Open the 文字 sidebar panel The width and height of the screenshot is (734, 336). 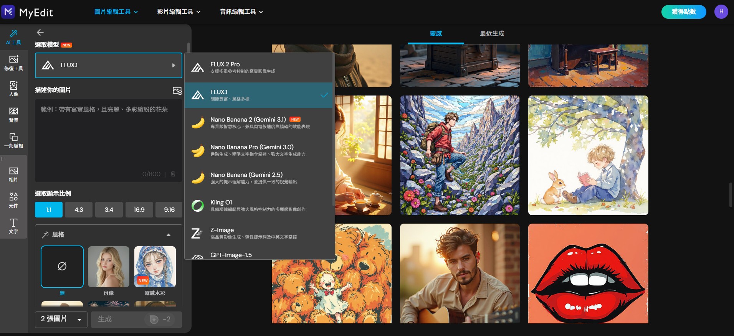(x=13, y=226)
